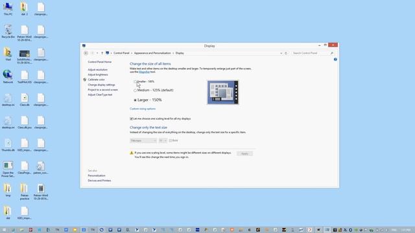This screenshot has width=415, height=233.
Task: Toggle the one scaling level for all displays checkbox
Action: 131,118
